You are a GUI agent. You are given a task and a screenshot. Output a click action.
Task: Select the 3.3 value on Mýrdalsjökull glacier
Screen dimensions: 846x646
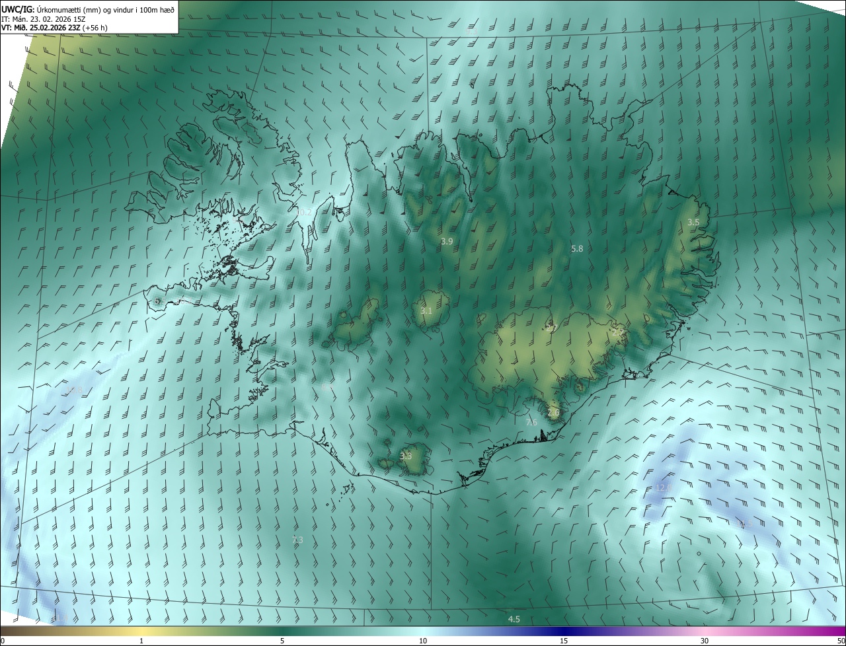(406, 456)
